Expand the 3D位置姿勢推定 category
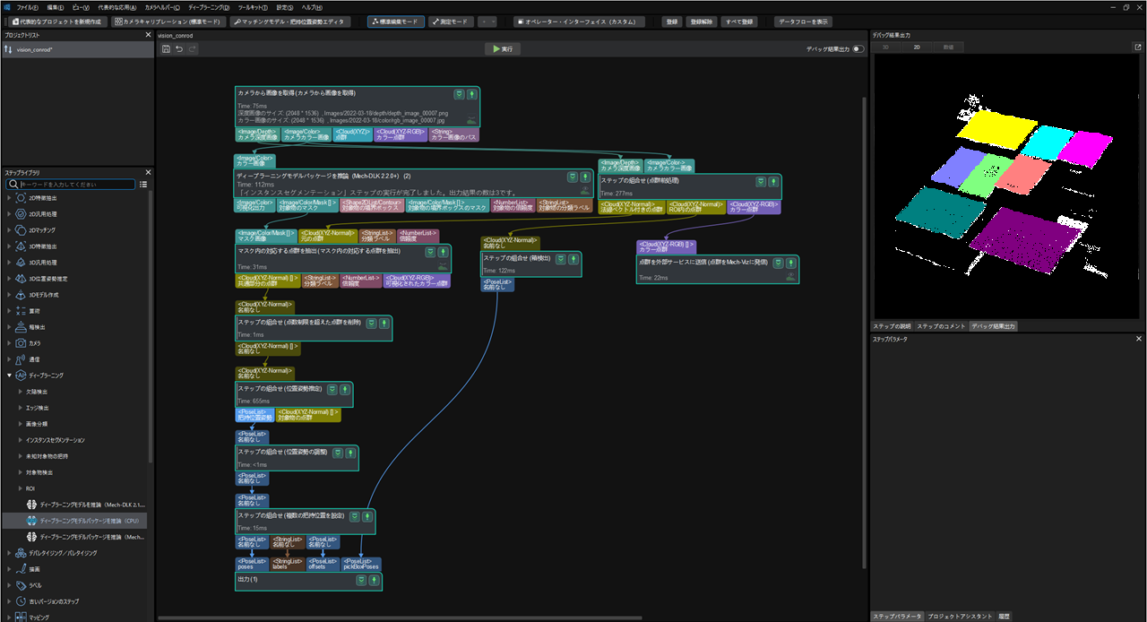1147x622 pixels. pos(10,278)
